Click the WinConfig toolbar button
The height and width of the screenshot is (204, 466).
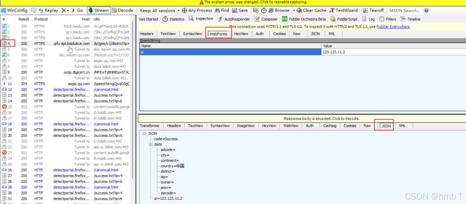(x=14, y=10)
